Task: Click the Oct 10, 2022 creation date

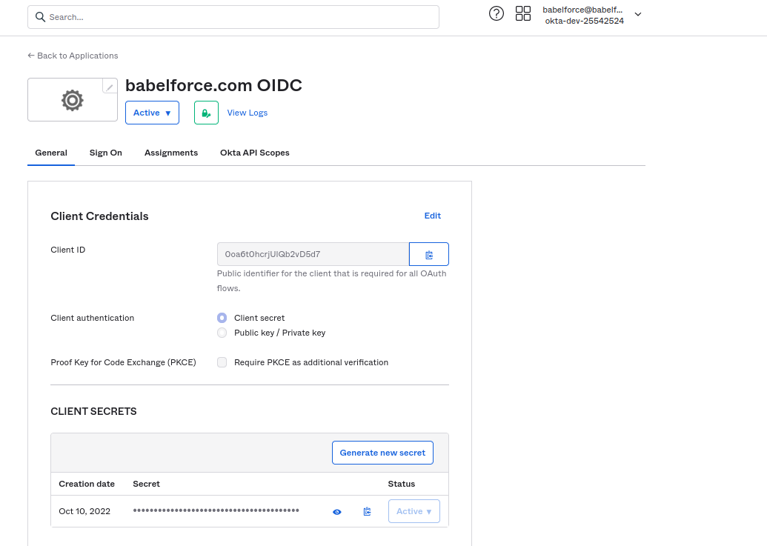Action: tap(84, 511)
